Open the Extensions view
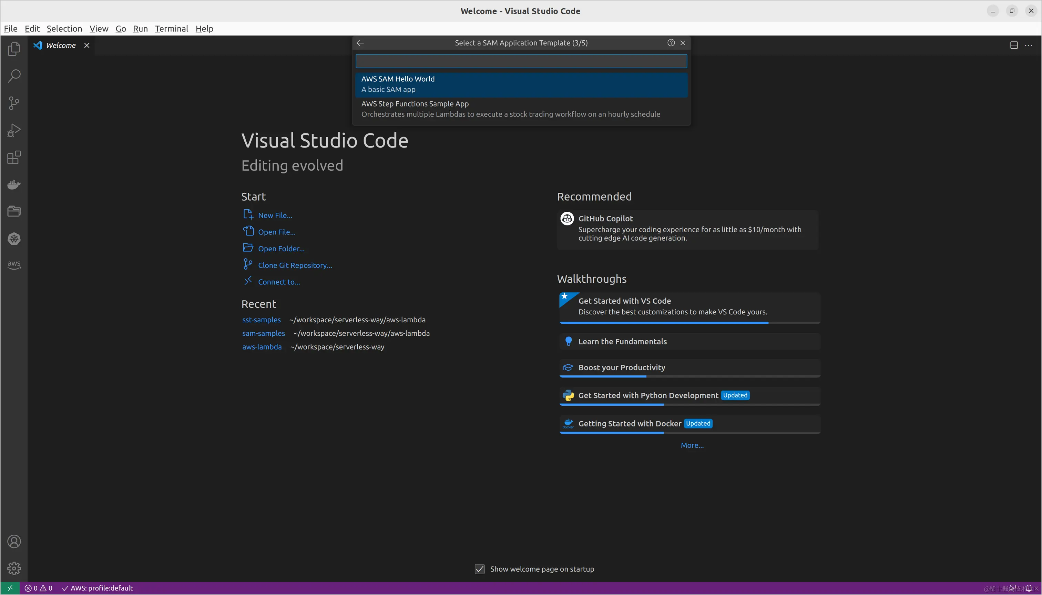1042x595 pixels. 14,157
